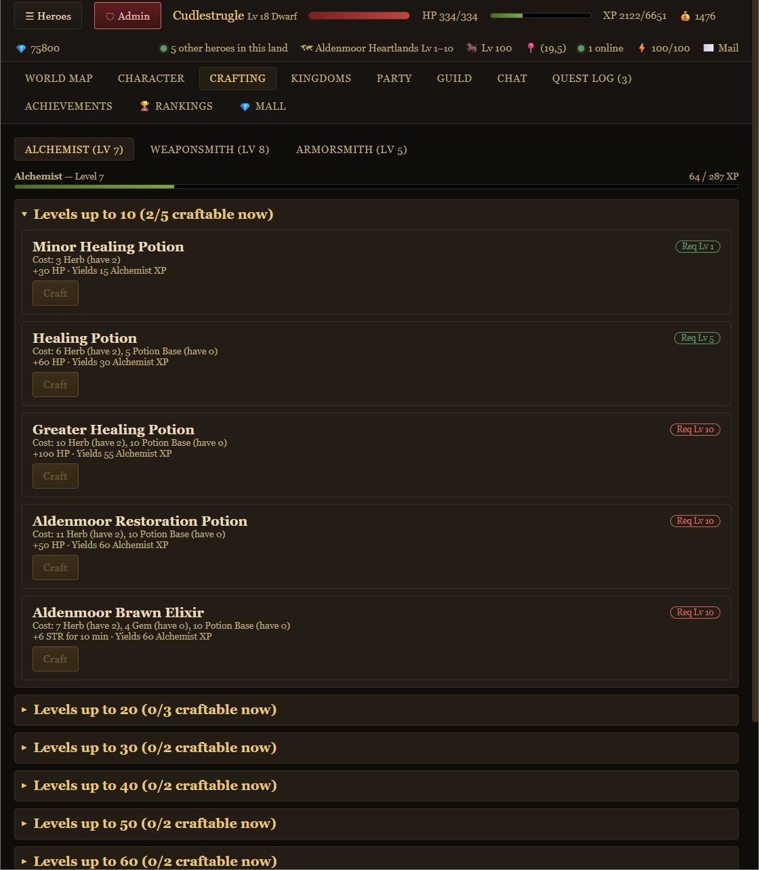
Task: Open the Achievements tab
Action: (x=68, y=106)
